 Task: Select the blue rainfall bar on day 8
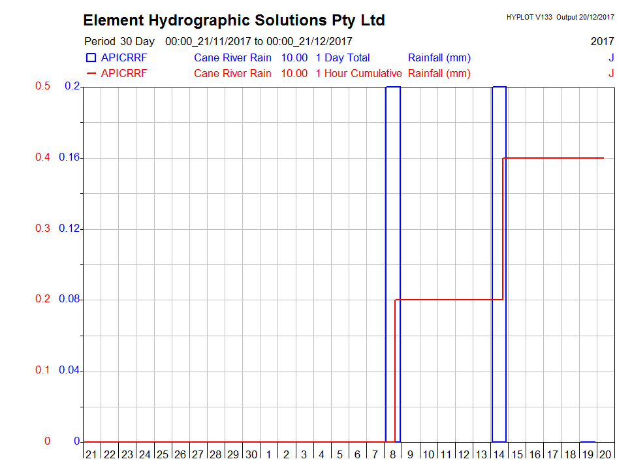[x=393, y=261]
